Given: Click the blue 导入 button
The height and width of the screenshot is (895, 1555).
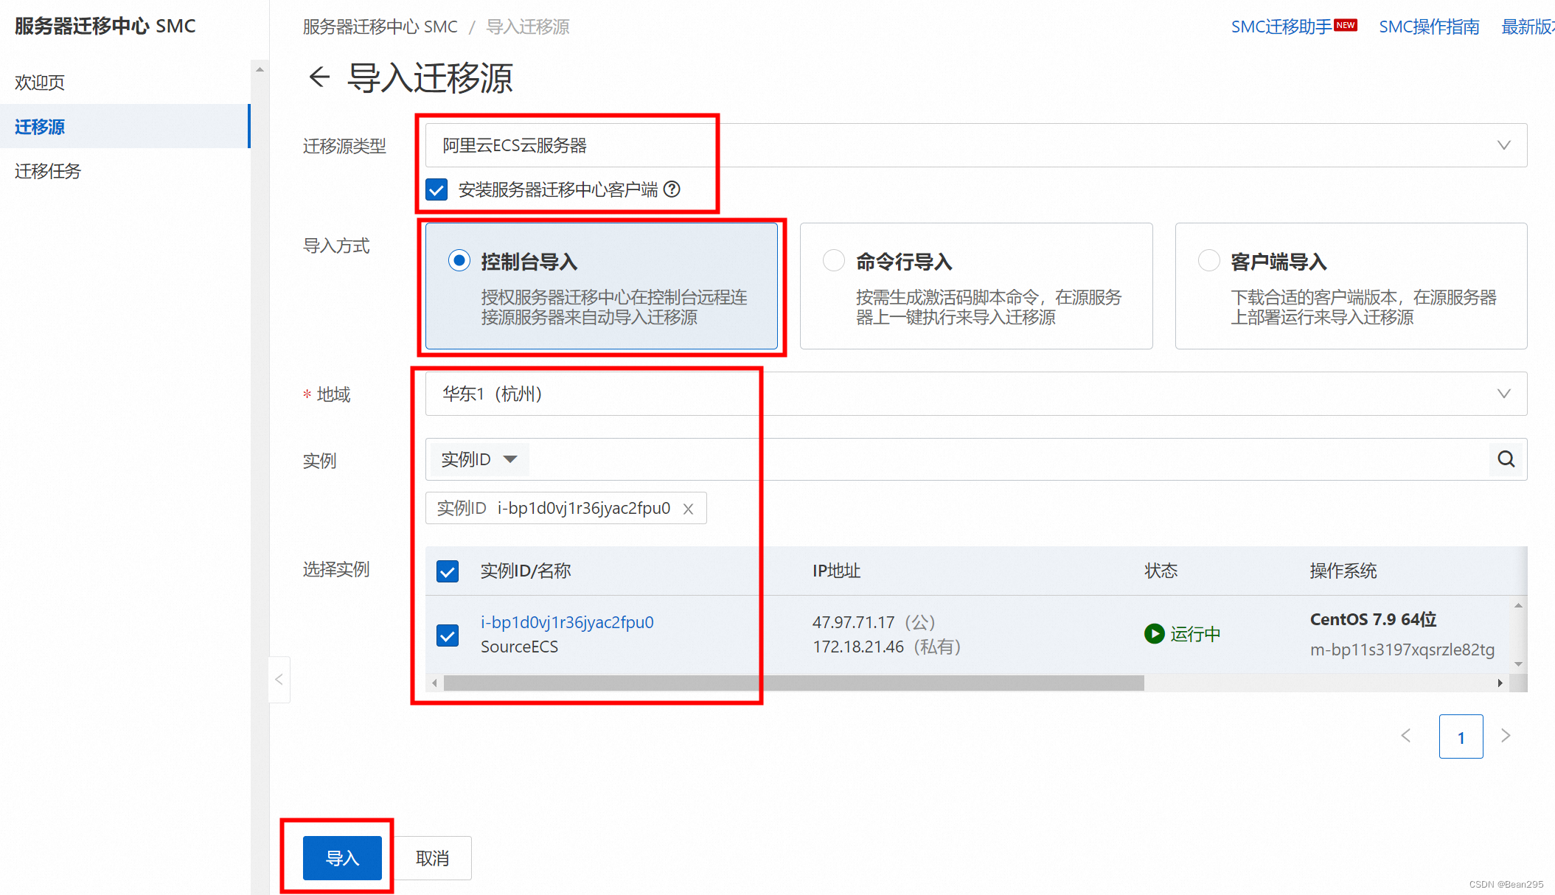Looking at the screenshot, I should [342, 857].
